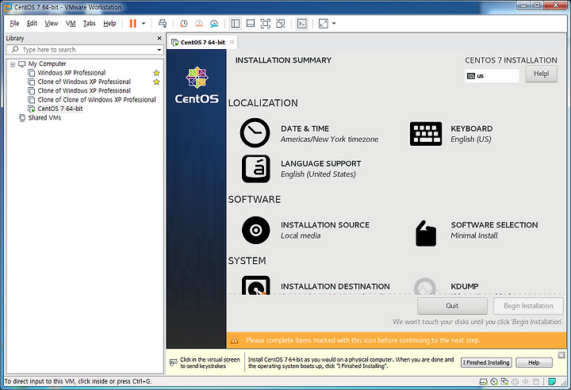Open Language Support settings icon
The height and width of the screenshot is (390, 571).
[x=256, y=169]
